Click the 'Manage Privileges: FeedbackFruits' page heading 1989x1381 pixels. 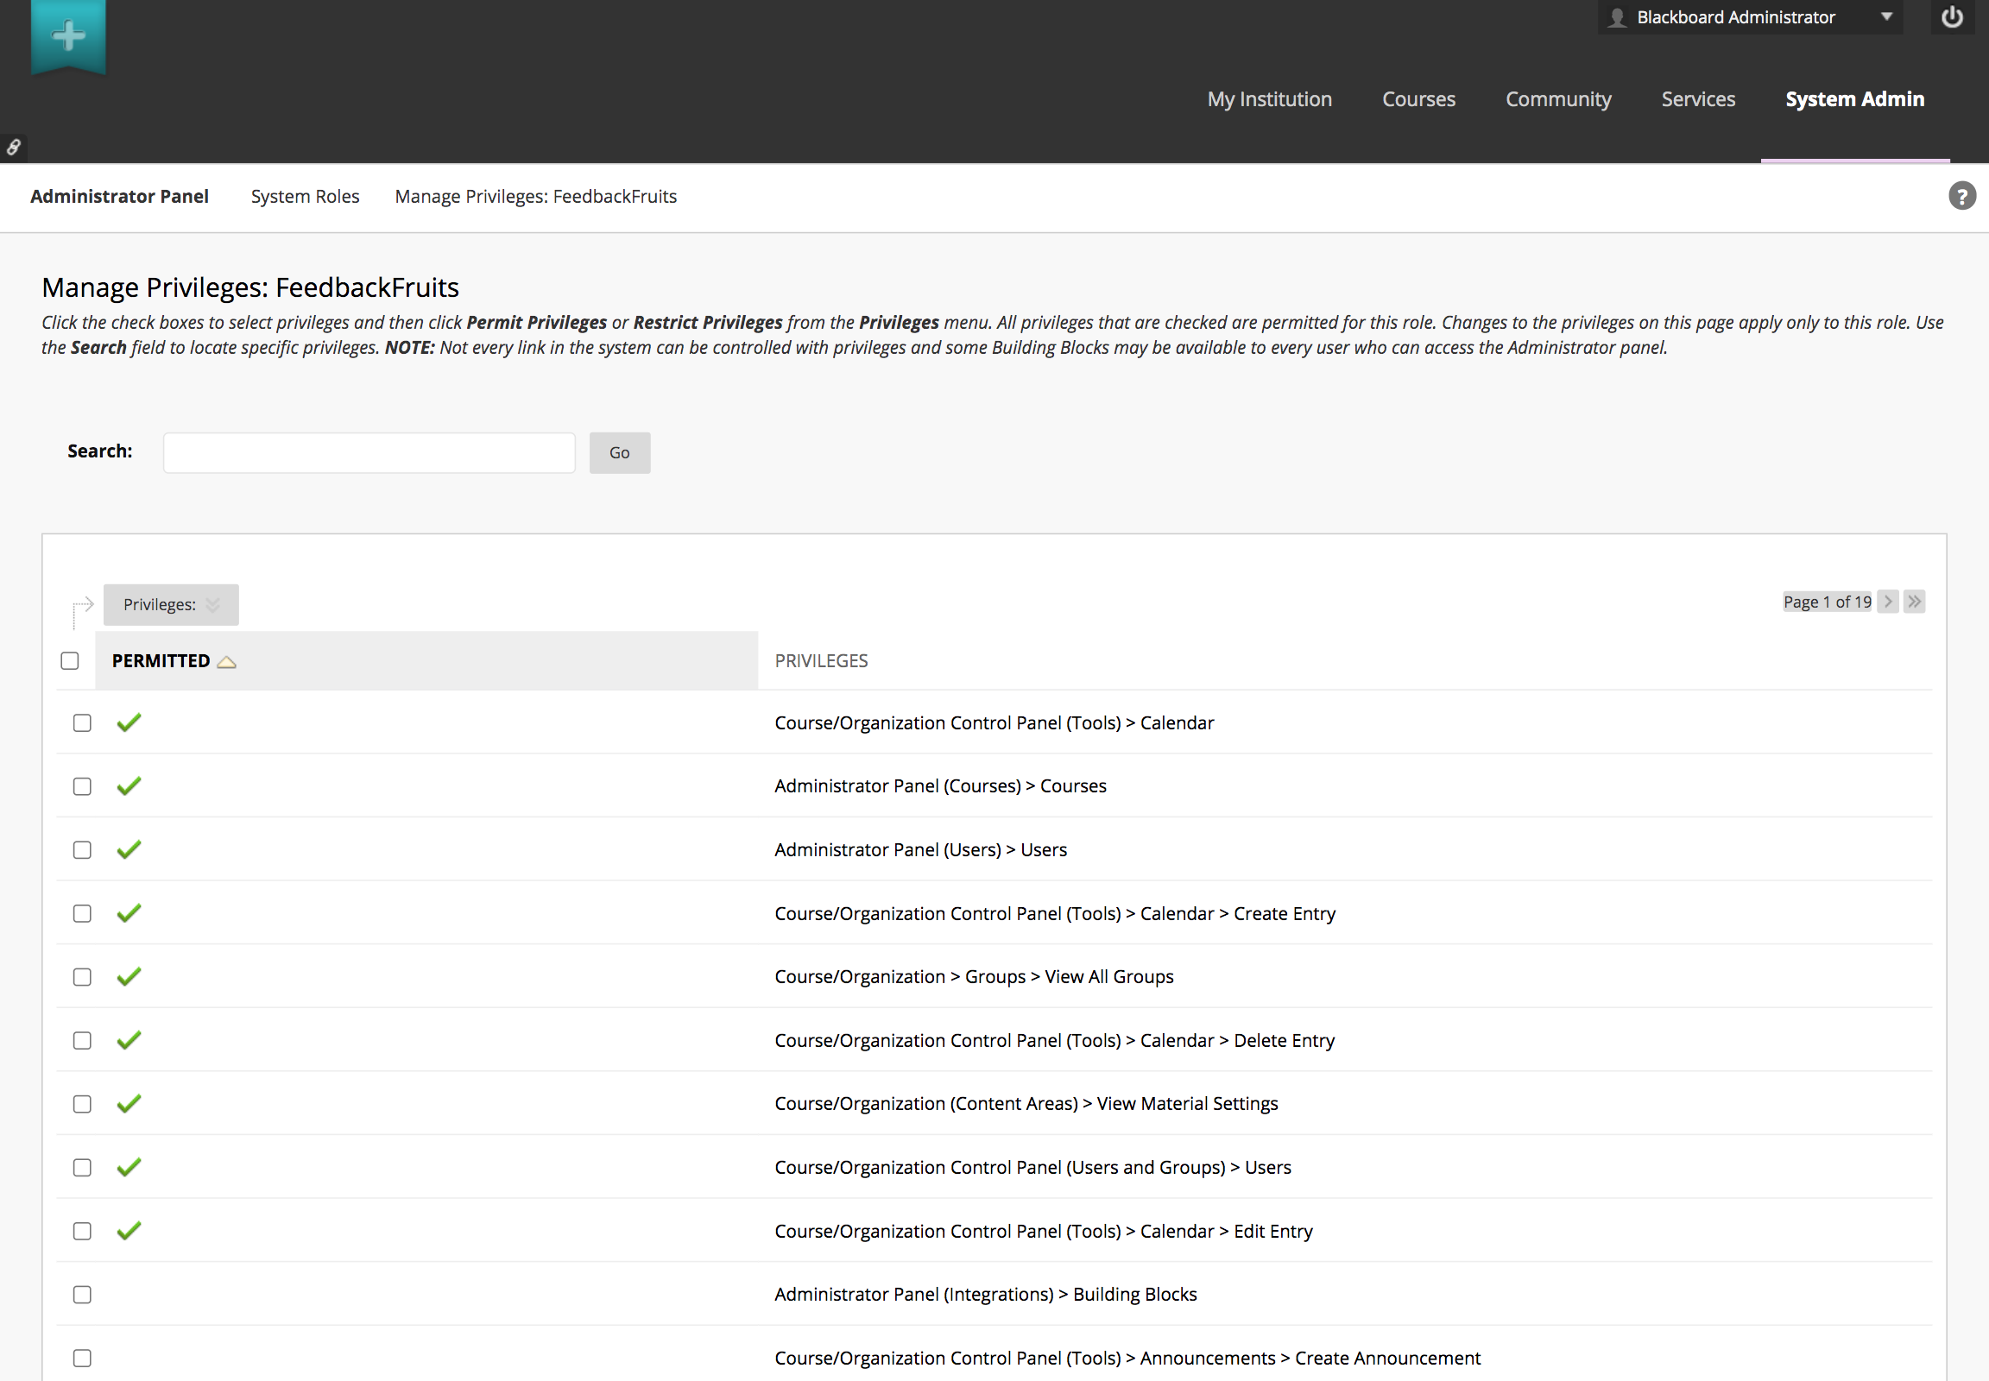pos(250,287)
